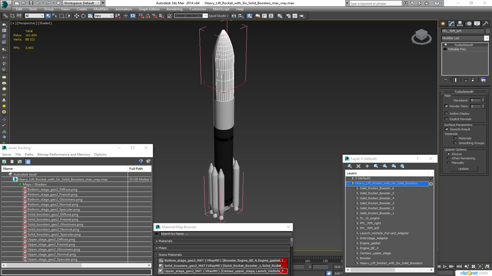
Task: Enable Separate by Smoothing Groups checkbox
Action: 455,143
